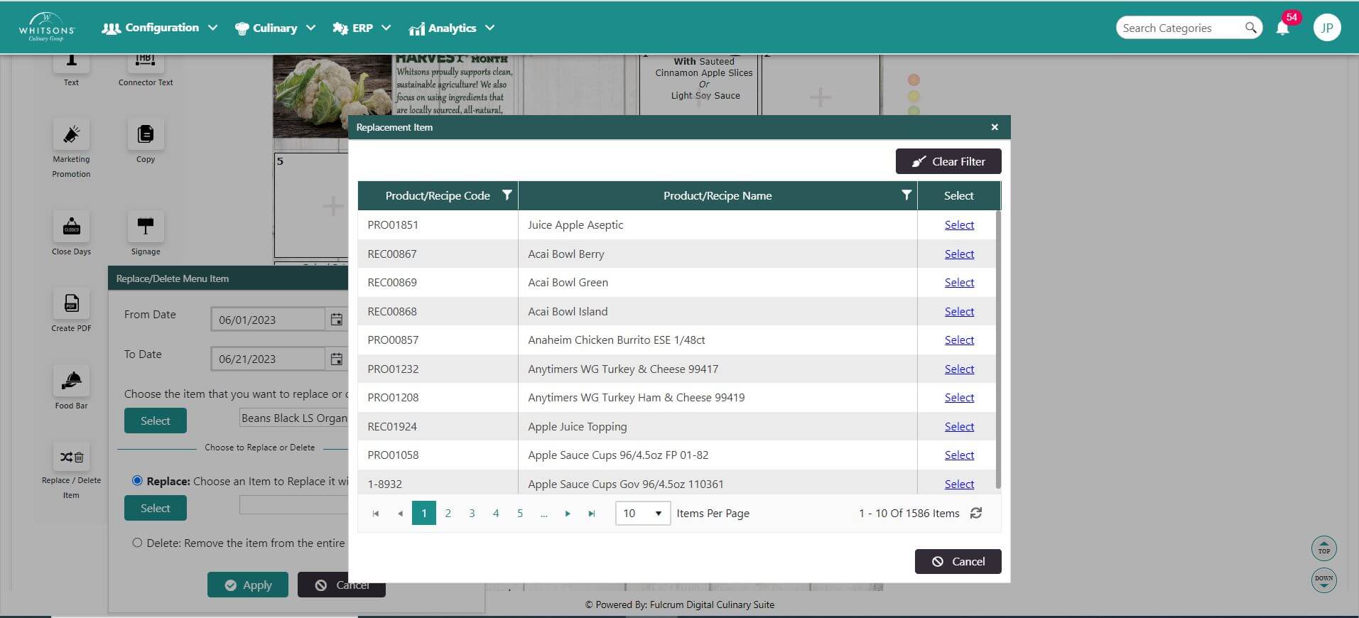
Task: Open the Items Per Page dropdown
Action: [642, 513]
